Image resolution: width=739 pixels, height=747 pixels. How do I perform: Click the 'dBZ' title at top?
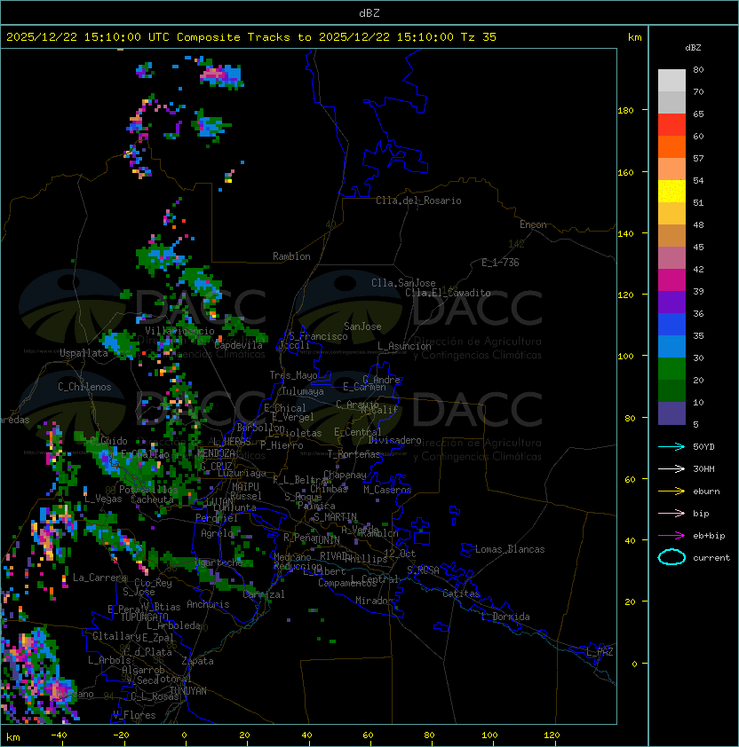(x=369, y=12)
